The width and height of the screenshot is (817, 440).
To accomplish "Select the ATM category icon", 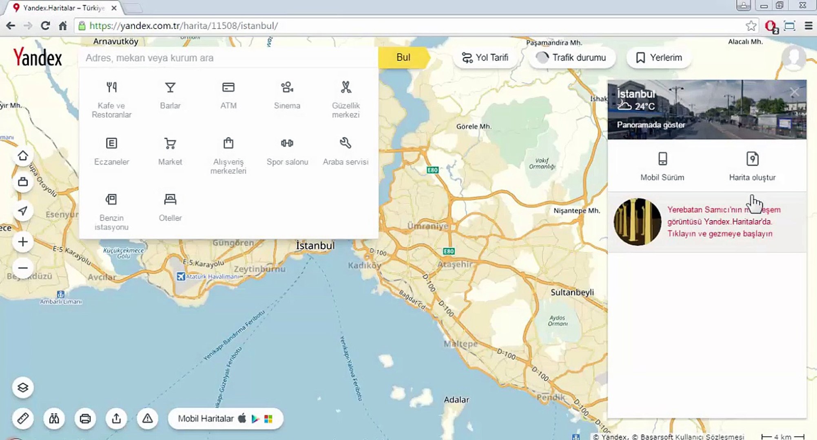I will 228,88.
